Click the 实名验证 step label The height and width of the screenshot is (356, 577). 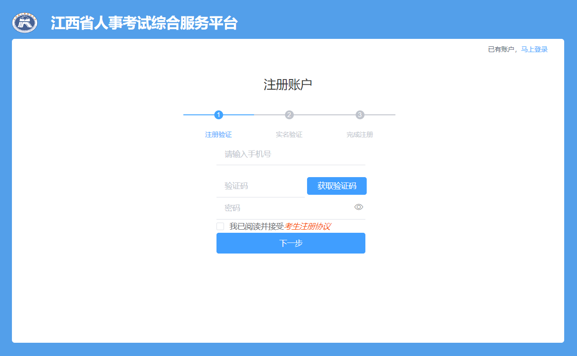click(x=289, y=135)
